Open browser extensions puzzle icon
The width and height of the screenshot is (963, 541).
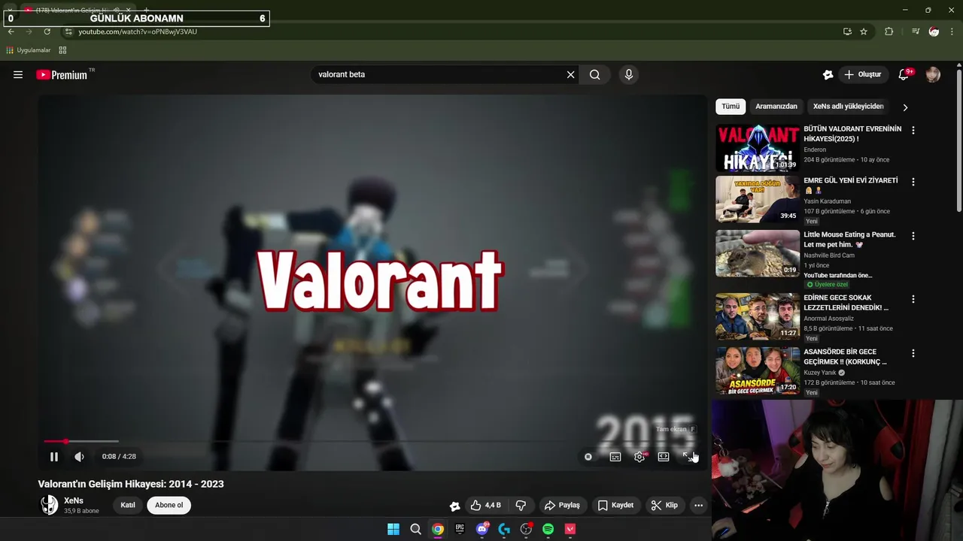click(x=889, y=32)
